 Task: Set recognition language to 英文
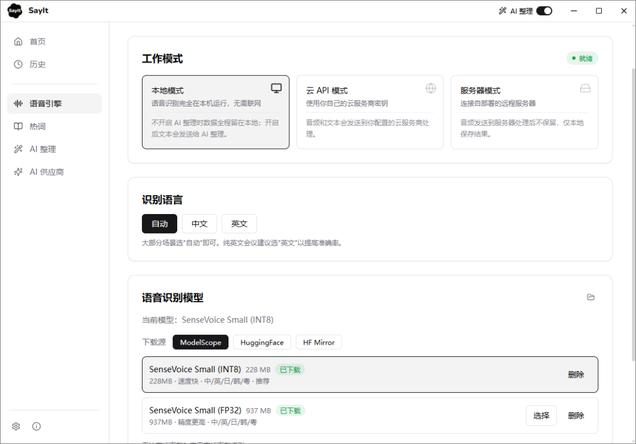pyautogui.click(x=239, y=223)
